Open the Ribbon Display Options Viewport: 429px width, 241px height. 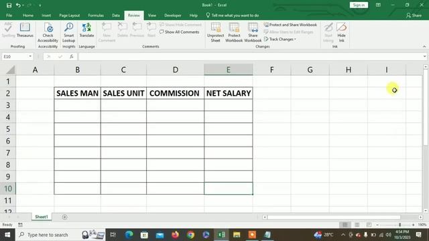(378, 5)
